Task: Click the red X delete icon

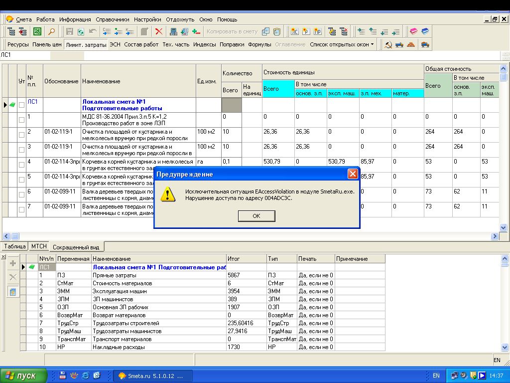Action: tap(159, 31)
